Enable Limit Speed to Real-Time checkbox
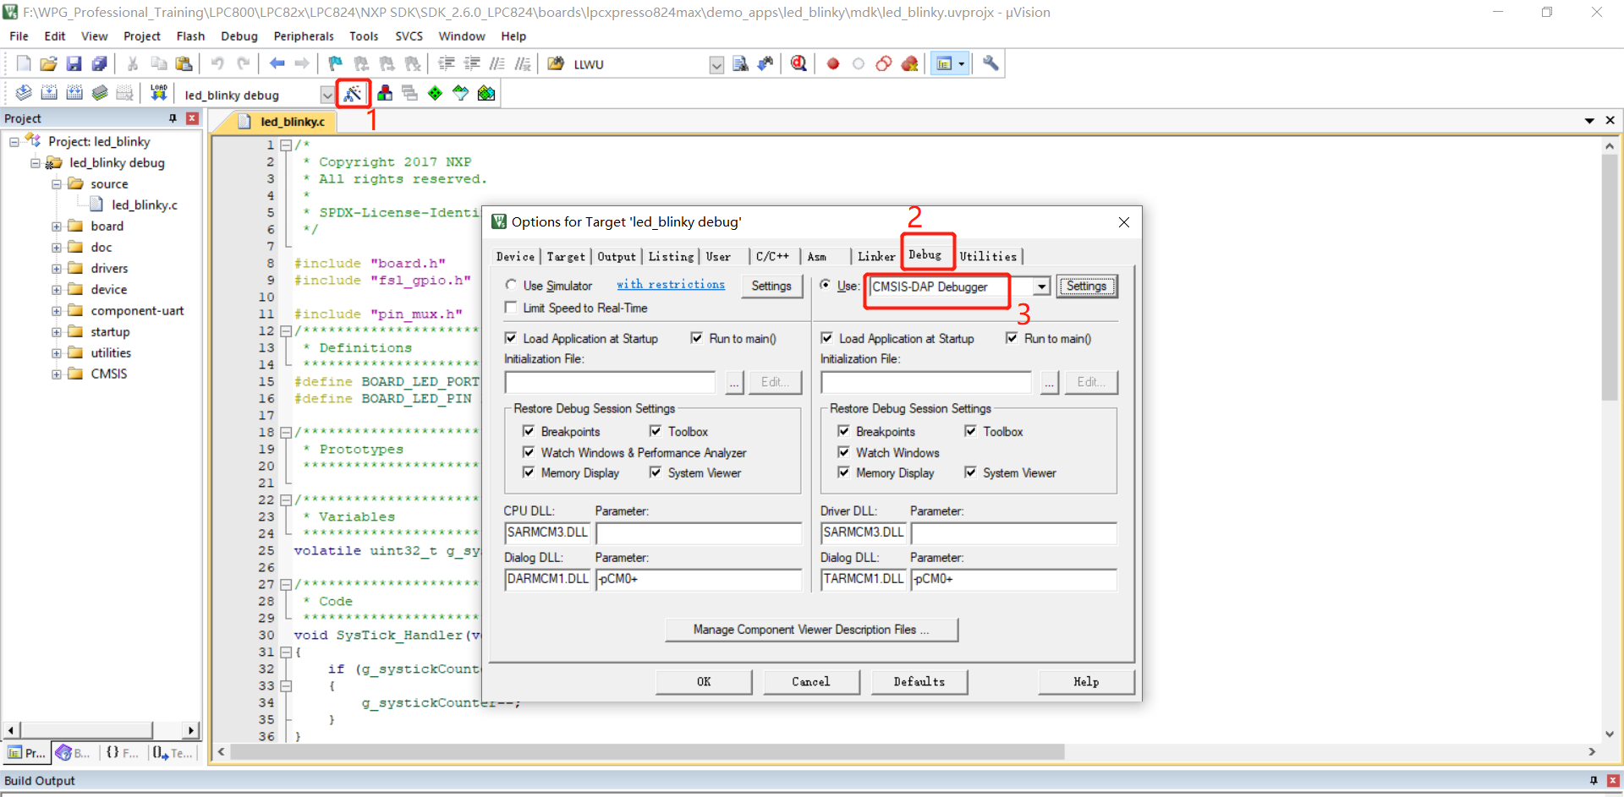Screen dimensions: 1624x797 [x=511, y=308]
